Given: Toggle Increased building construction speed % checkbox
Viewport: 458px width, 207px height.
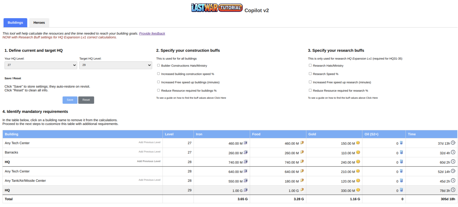Looking at the screenshot, I should 159,74.
